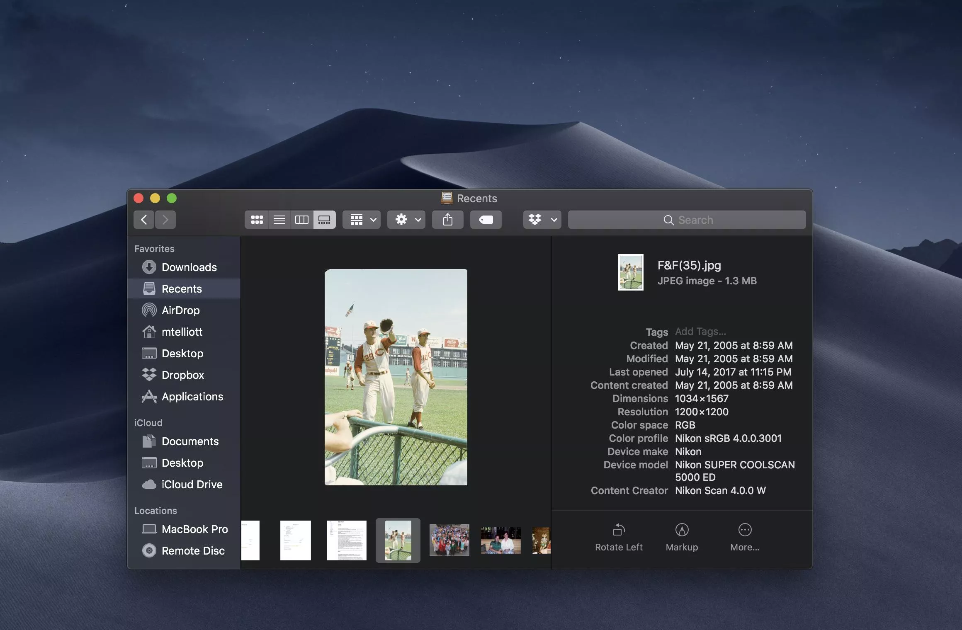Open the group-by arrangement dropdown
Viewport: 962px width, 630px height.
pos(362,220)
